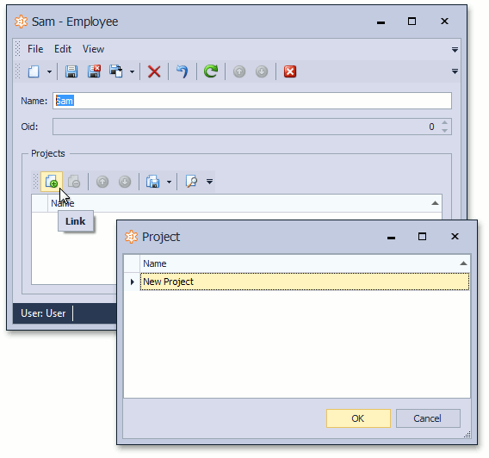
Task: Click the Project dialog title app icon
Action: pyautogui.click(x=131, y=237)
